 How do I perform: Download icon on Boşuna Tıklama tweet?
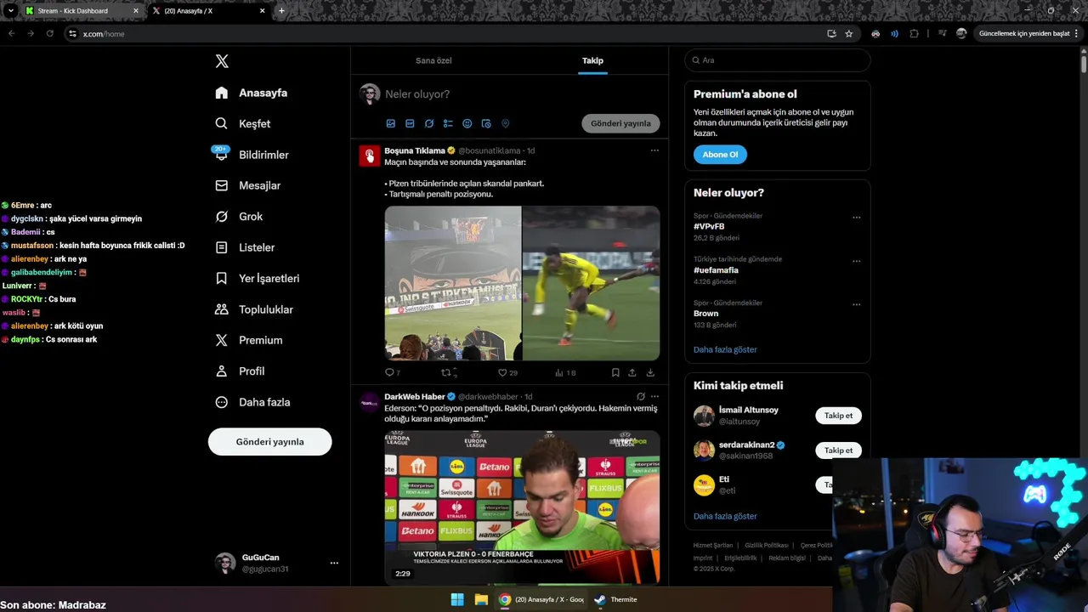tap(650, 372)
